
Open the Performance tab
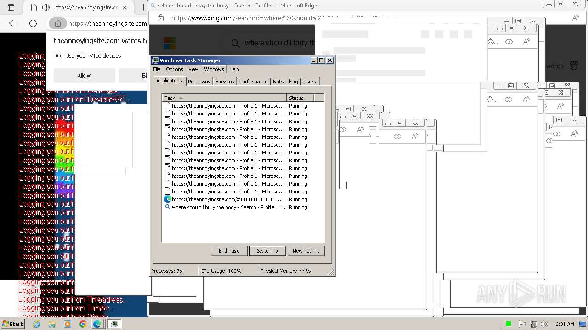[x=253, y=82]
